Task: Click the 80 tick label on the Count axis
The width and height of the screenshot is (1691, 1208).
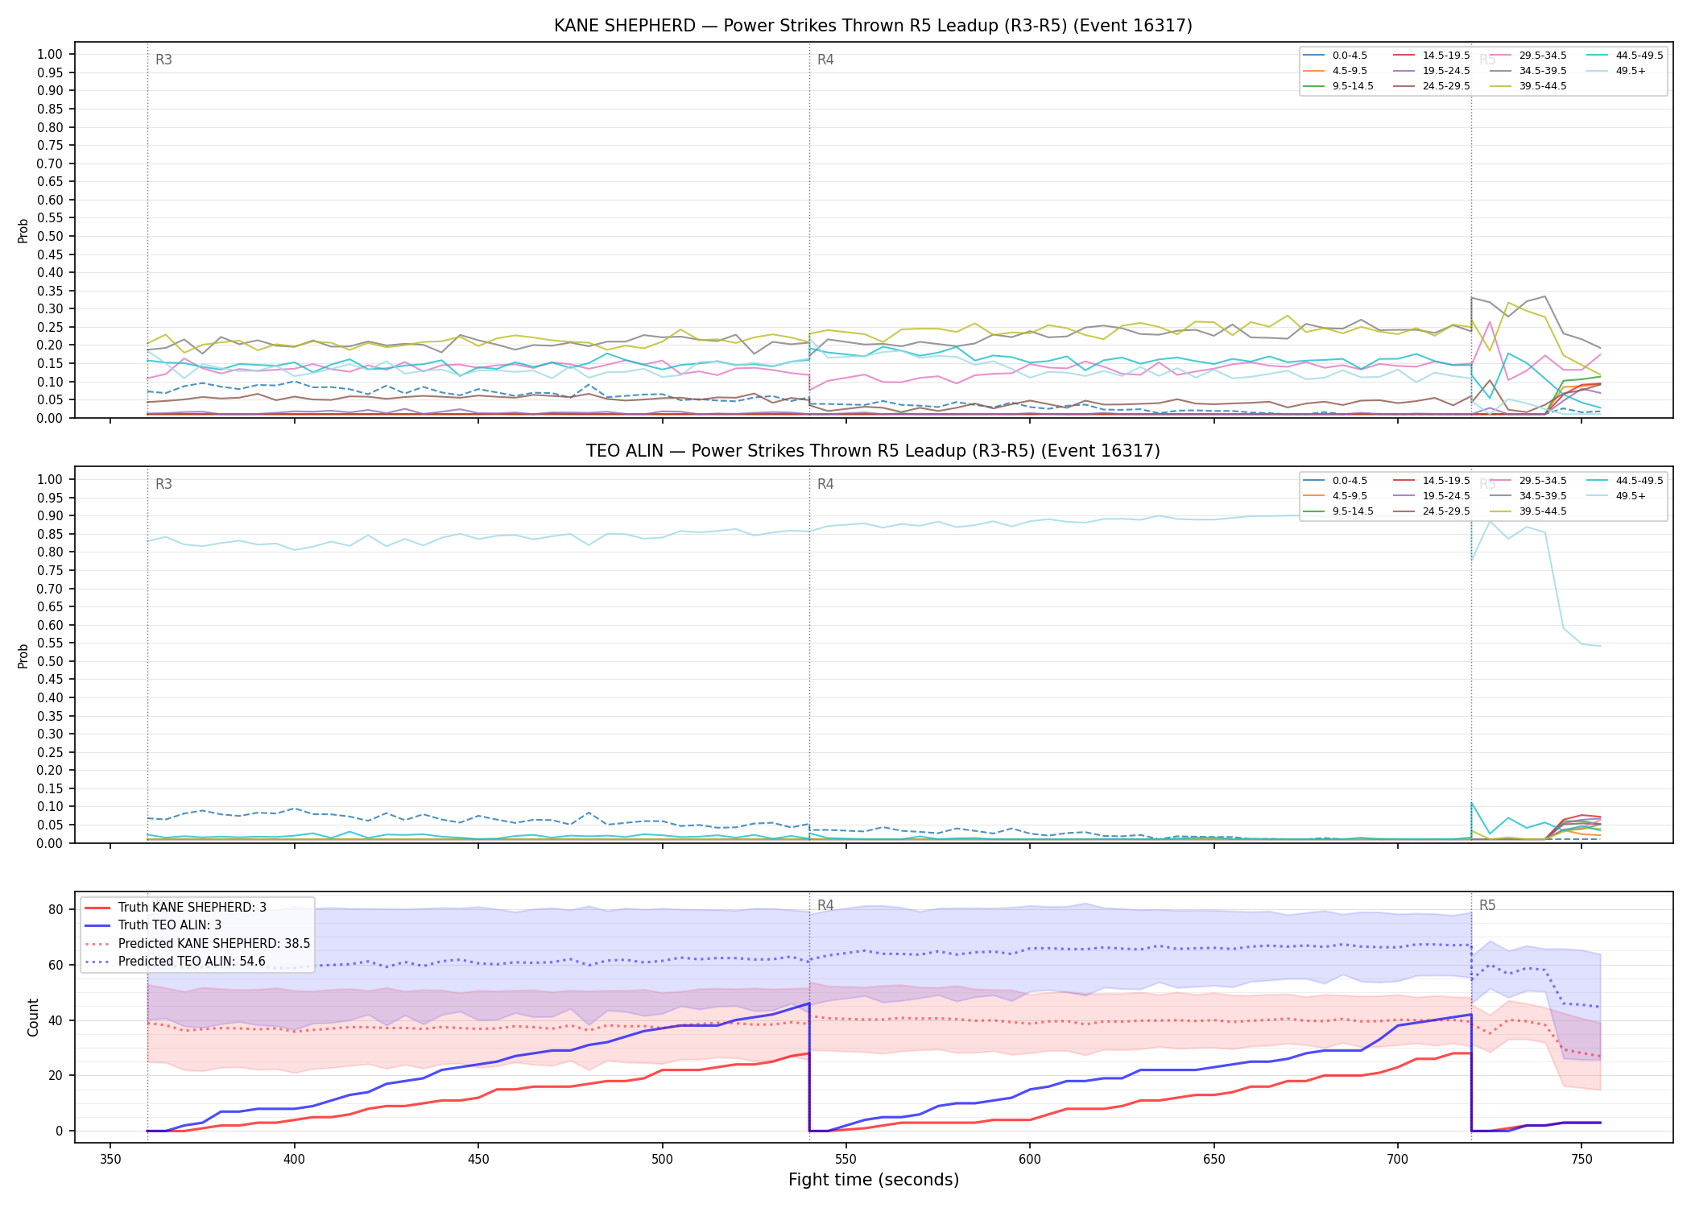Action: [56, 910]
